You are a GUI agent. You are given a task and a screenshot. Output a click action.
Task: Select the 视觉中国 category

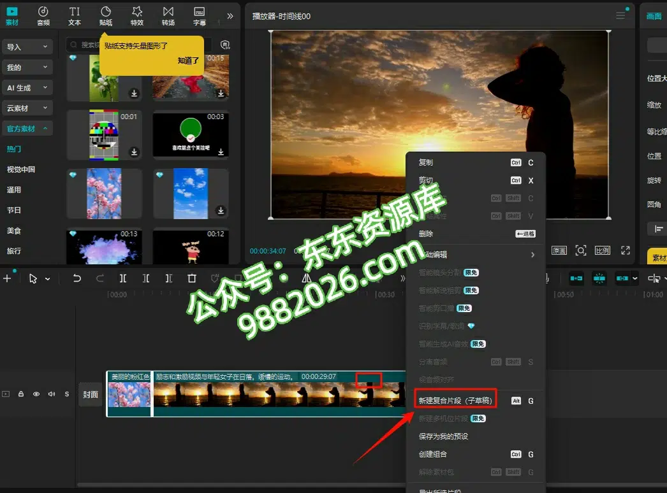click(21, 169)
